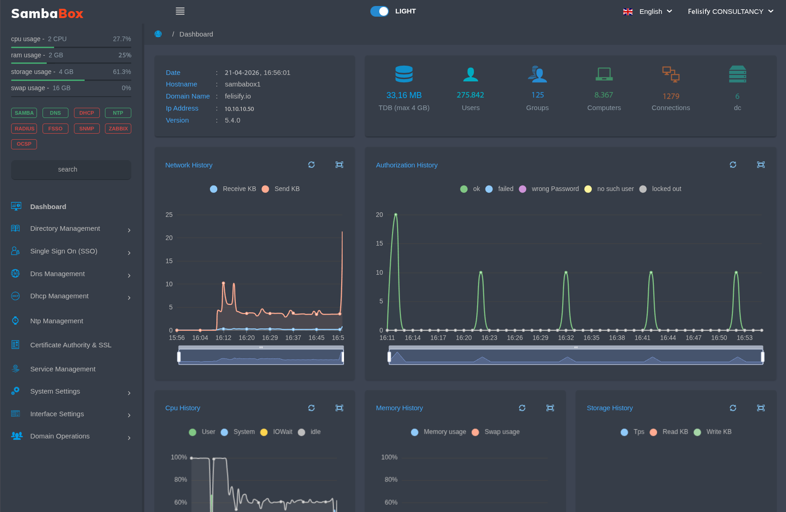Open the English language dropdown

click(x=648, y=12)
